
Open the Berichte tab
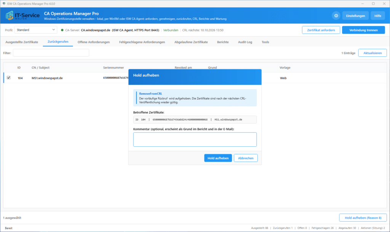[223, 42]
